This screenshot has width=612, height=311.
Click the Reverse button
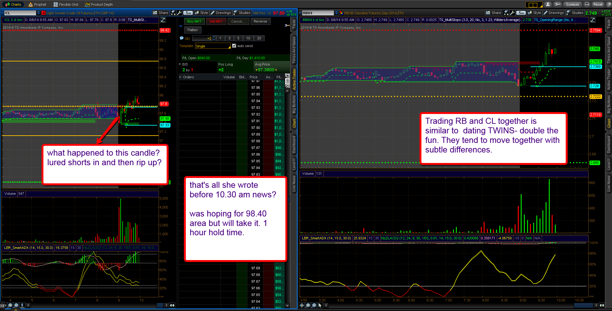tap(261, 21)
